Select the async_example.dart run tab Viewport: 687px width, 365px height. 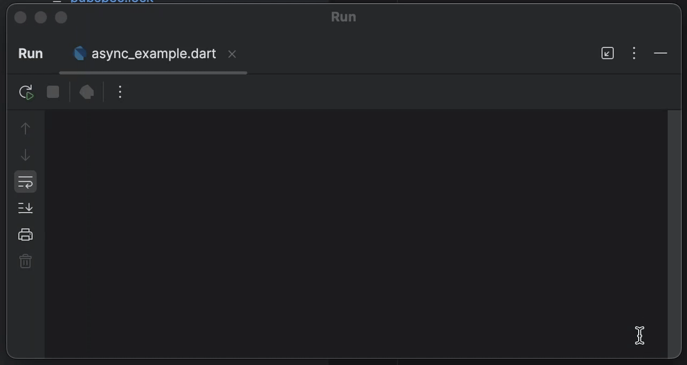(153, 54)
